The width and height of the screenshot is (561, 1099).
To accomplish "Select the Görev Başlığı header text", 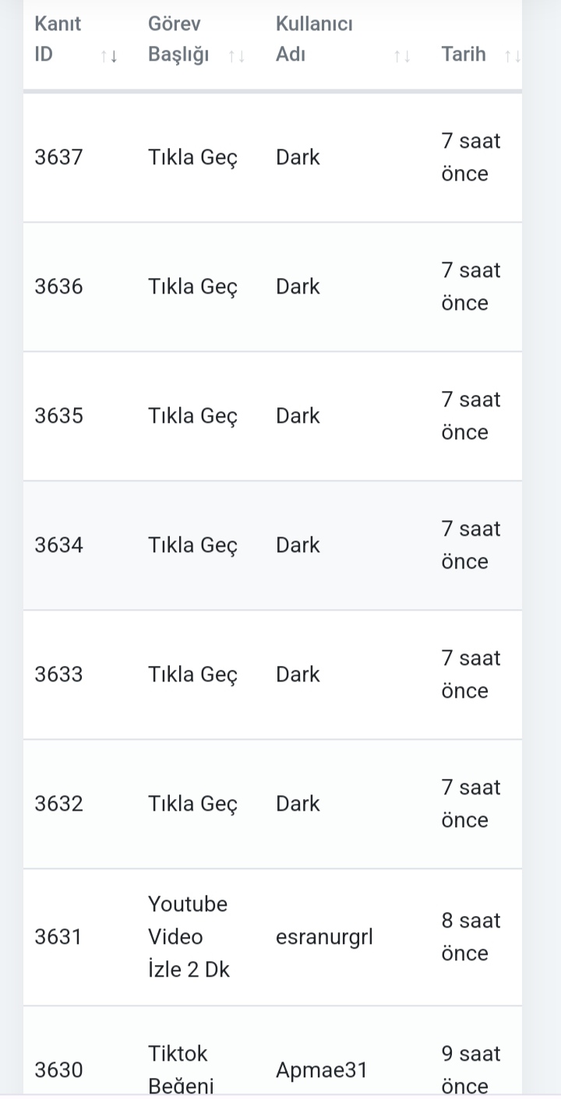I will pos(178,39).
